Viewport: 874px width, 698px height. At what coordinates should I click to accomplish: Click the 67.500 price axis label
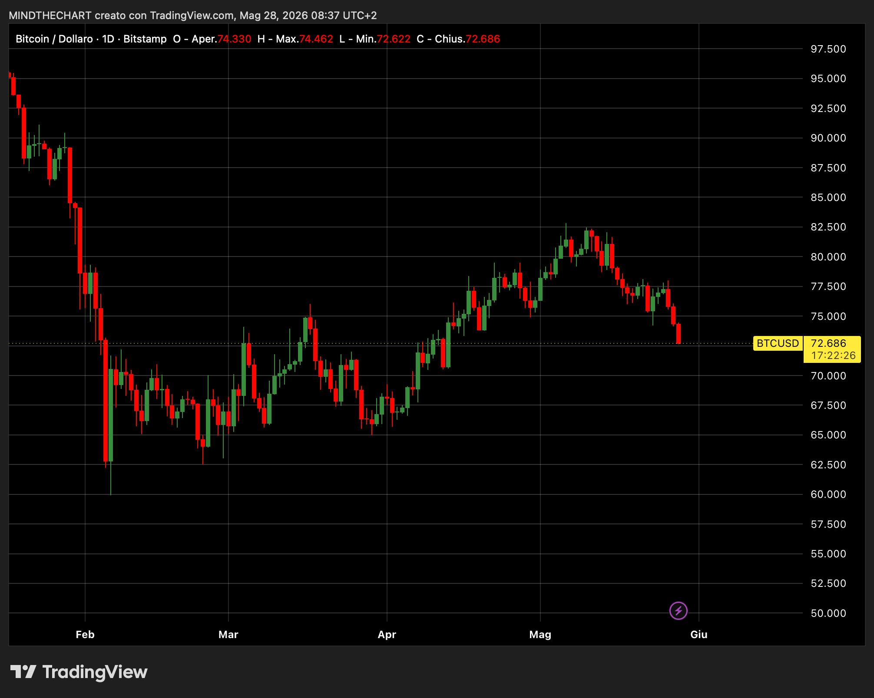pyautogui.click(x=828, y=405)
